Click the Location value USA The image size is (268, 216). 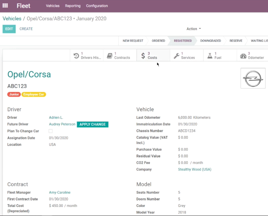(x=52, y=145)
